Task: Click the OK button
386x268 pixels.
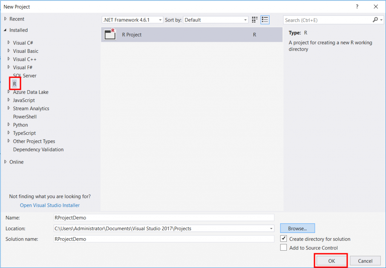Action: tap(331, 261)
